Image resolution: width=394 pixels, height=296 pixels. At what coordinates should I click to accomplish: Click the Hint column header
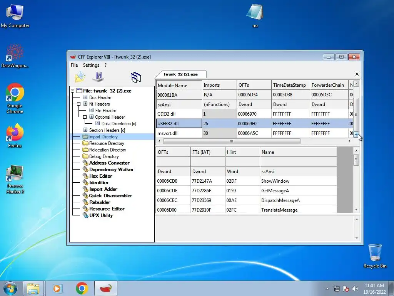pyautogui.click(x=242, y=152)
